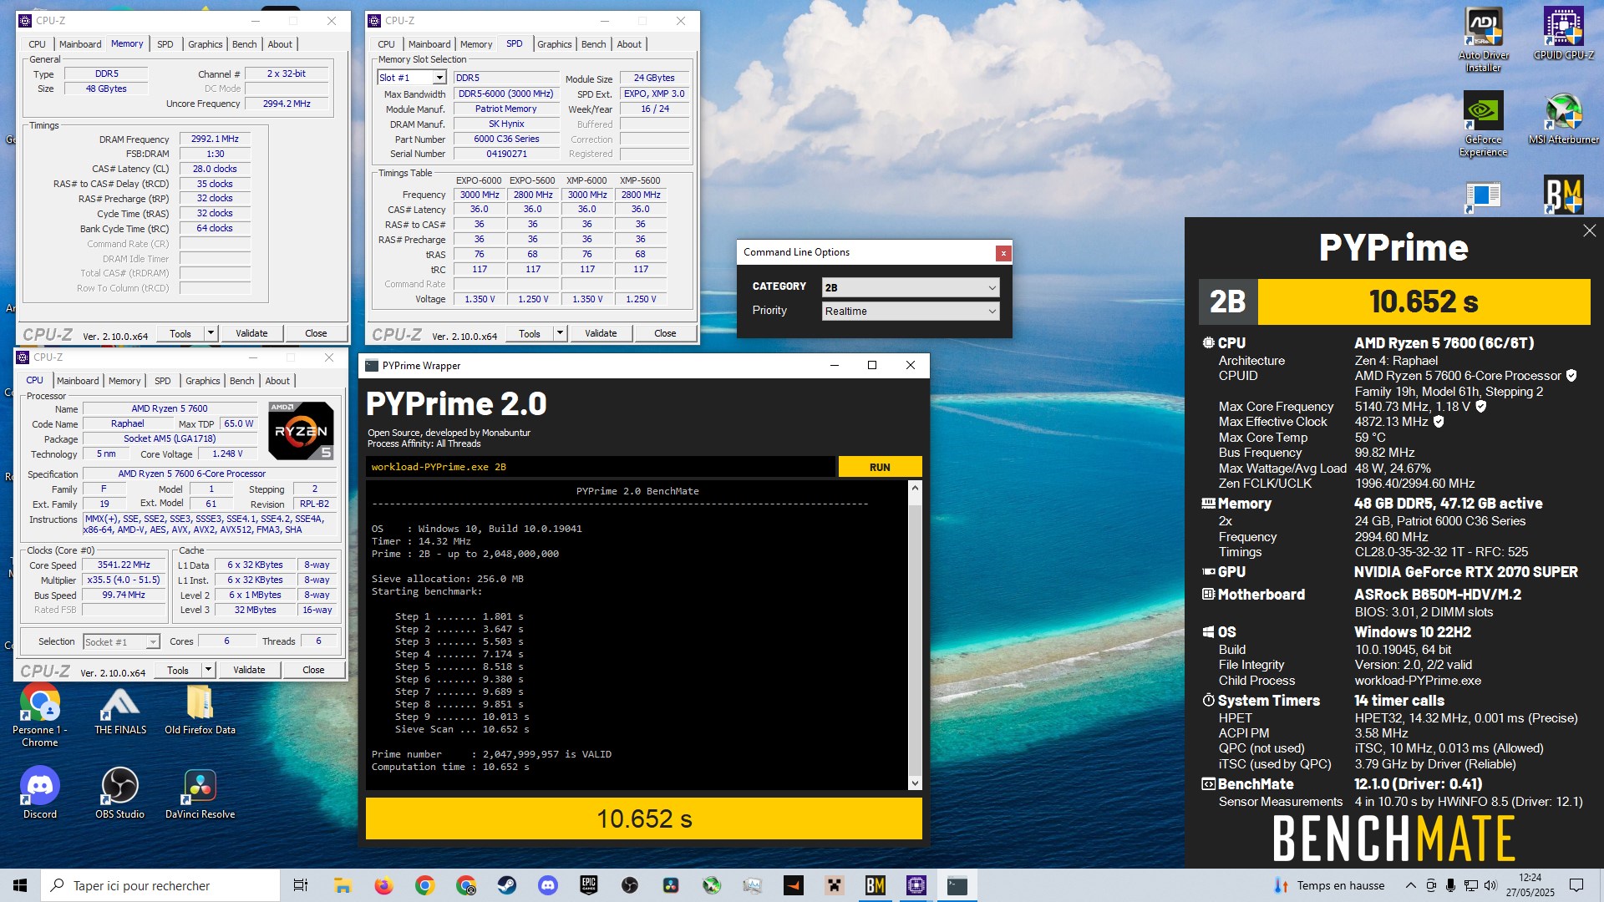Open Personne 1 Chrome desktop shortcut

click(x=39, y=715)
